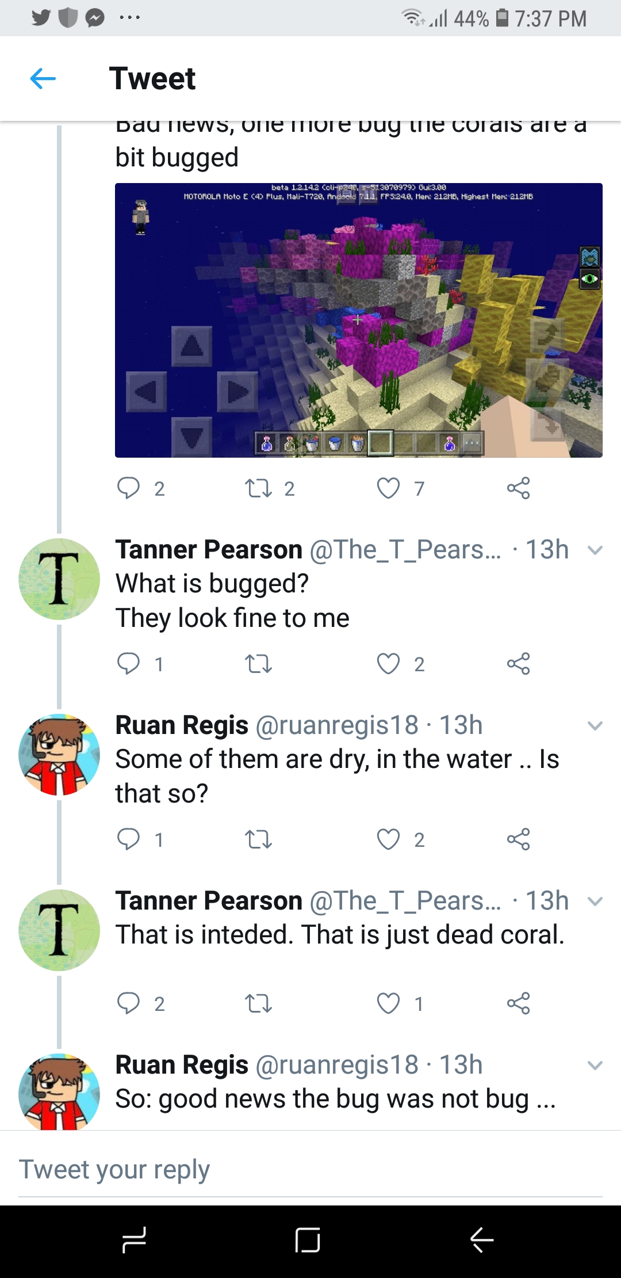Share the Minecraft coral screenshot tweet
Viewport: 621px width, 1278px height.
coord(518,488)
